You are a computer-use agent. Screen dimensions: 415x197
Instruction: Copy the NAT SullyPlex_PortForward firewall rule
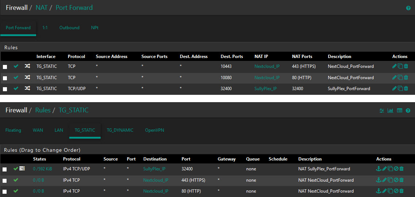(x=391, y=169)
